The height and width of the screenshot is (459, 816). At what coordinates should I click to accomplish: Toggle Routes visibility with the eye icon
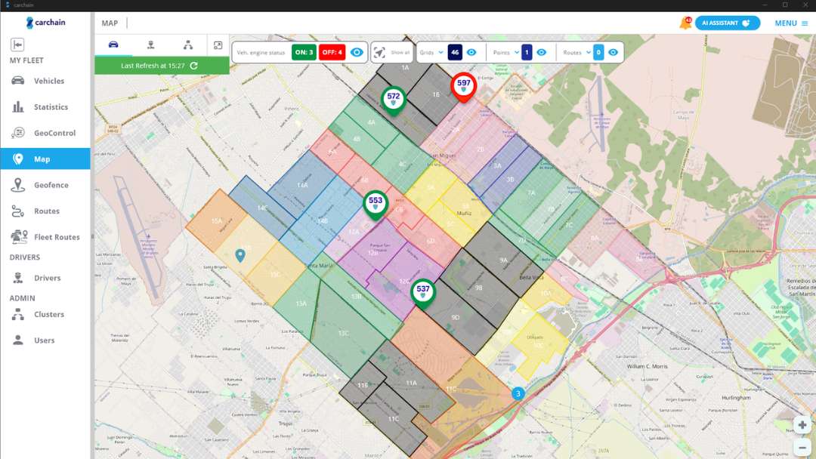(614, 52)
